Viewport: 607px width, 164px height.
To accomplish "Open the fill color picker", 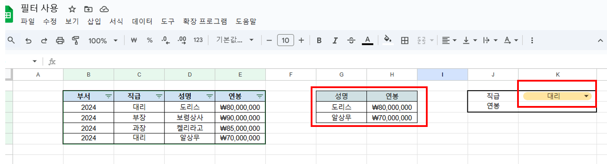I will [388, 41].
